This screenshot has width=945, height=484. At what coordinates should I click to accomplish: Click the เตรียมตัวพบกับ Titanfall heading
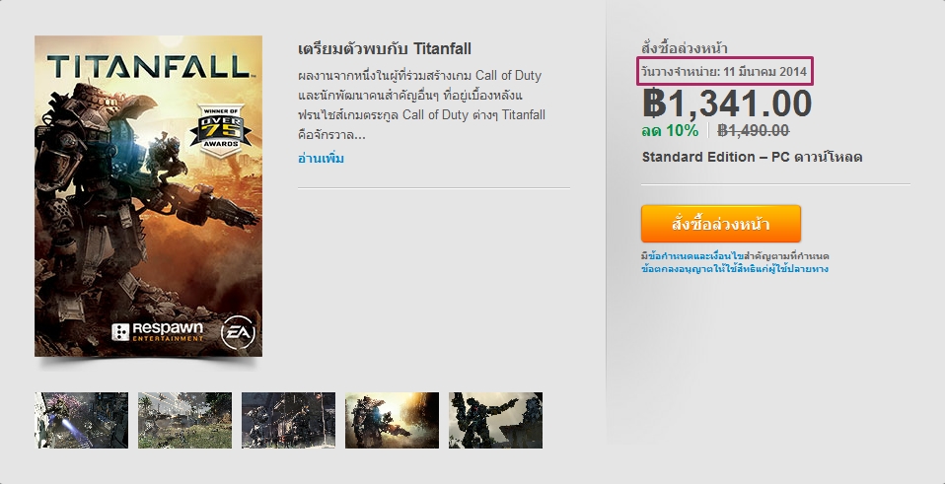click(x=385, y=48)
